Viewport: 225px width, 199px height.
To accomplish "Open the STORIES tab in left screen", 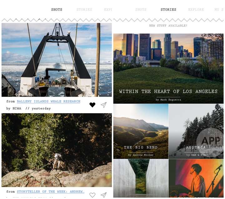I will click(x=84, y=10).
